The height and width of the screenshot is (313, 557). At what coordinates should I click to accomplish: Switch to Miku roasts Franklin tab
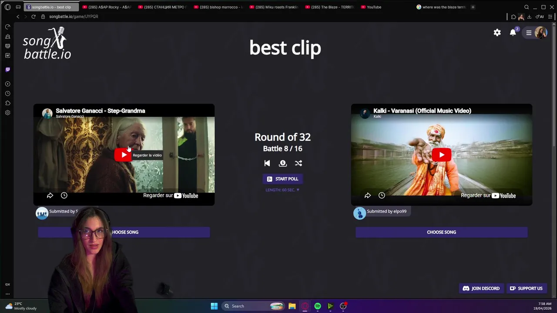pos(274,7)
